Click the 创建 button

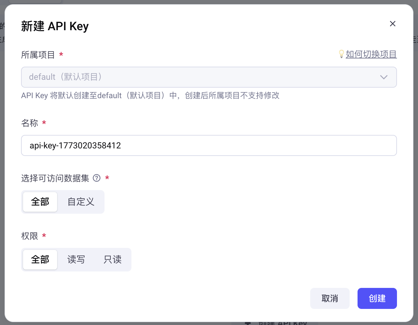pos(377,298)
